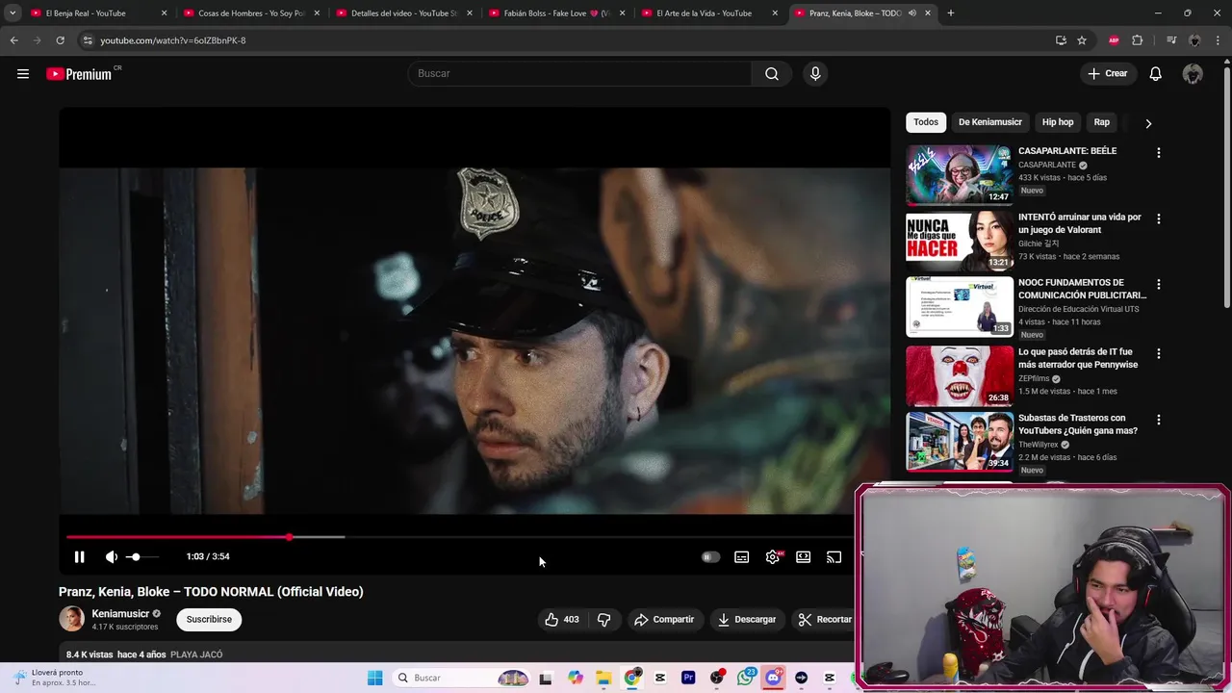The image size is (1232, 693).
Task: Open the AdBlock Plus extension
Action: [1114, 40]
